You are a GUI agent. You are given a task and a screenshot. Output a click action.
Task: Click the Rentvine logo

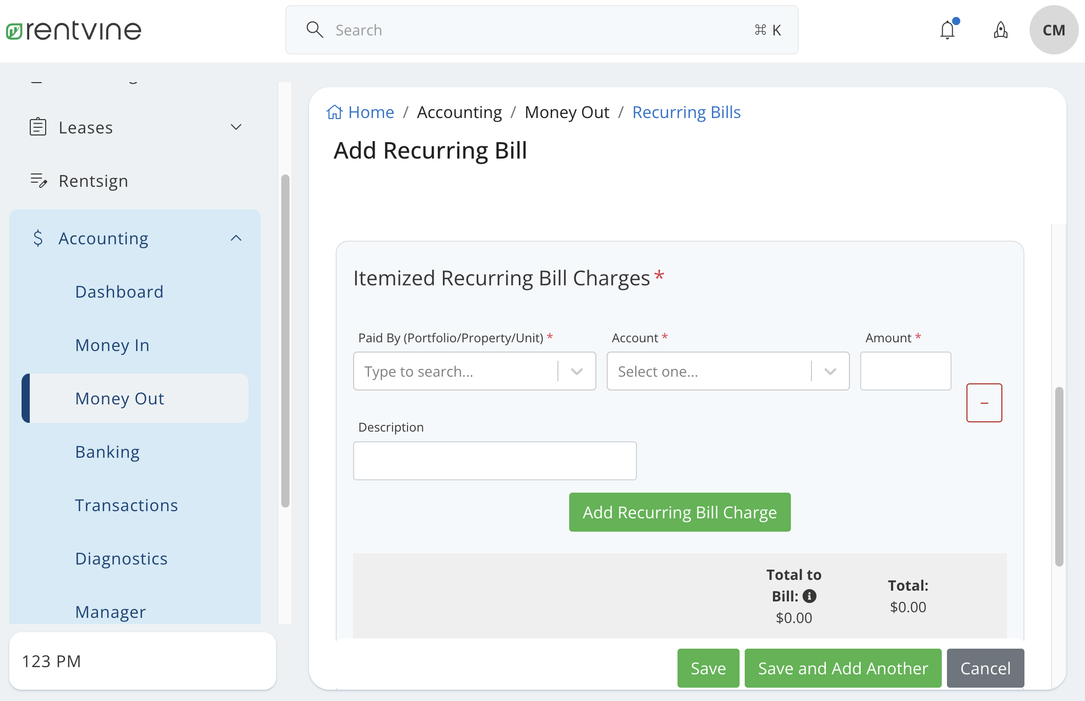73,29
